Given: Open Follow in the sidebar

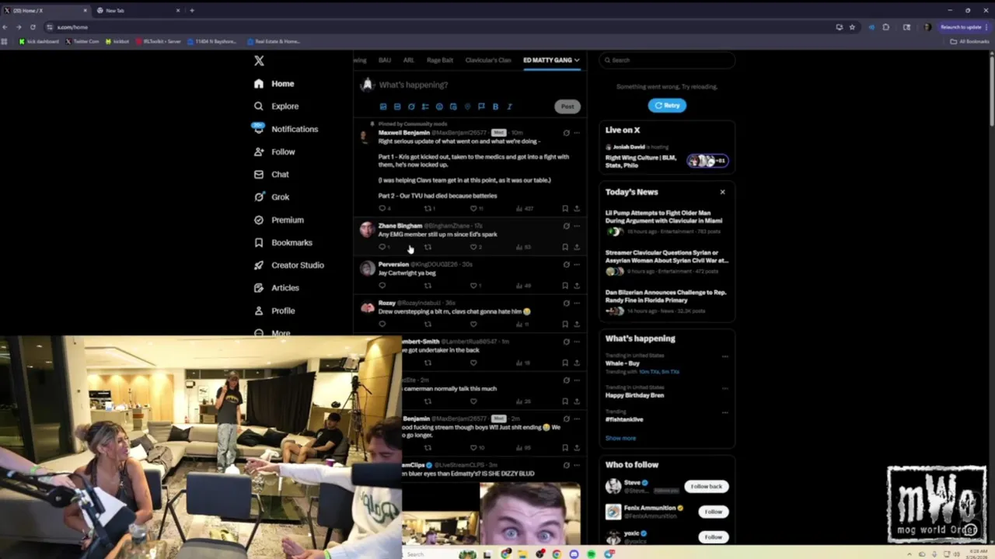Looking at the screenshot, I should [274, 152].
